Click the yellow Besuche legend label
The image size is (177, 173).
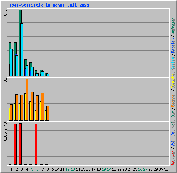pyautogui.click(x=173, y=81)
